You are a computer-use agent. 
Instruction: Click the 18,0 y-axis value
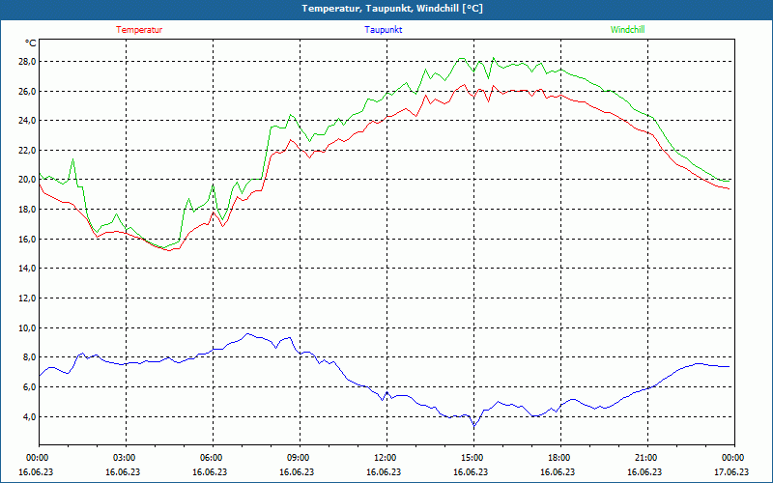[27, 210]
